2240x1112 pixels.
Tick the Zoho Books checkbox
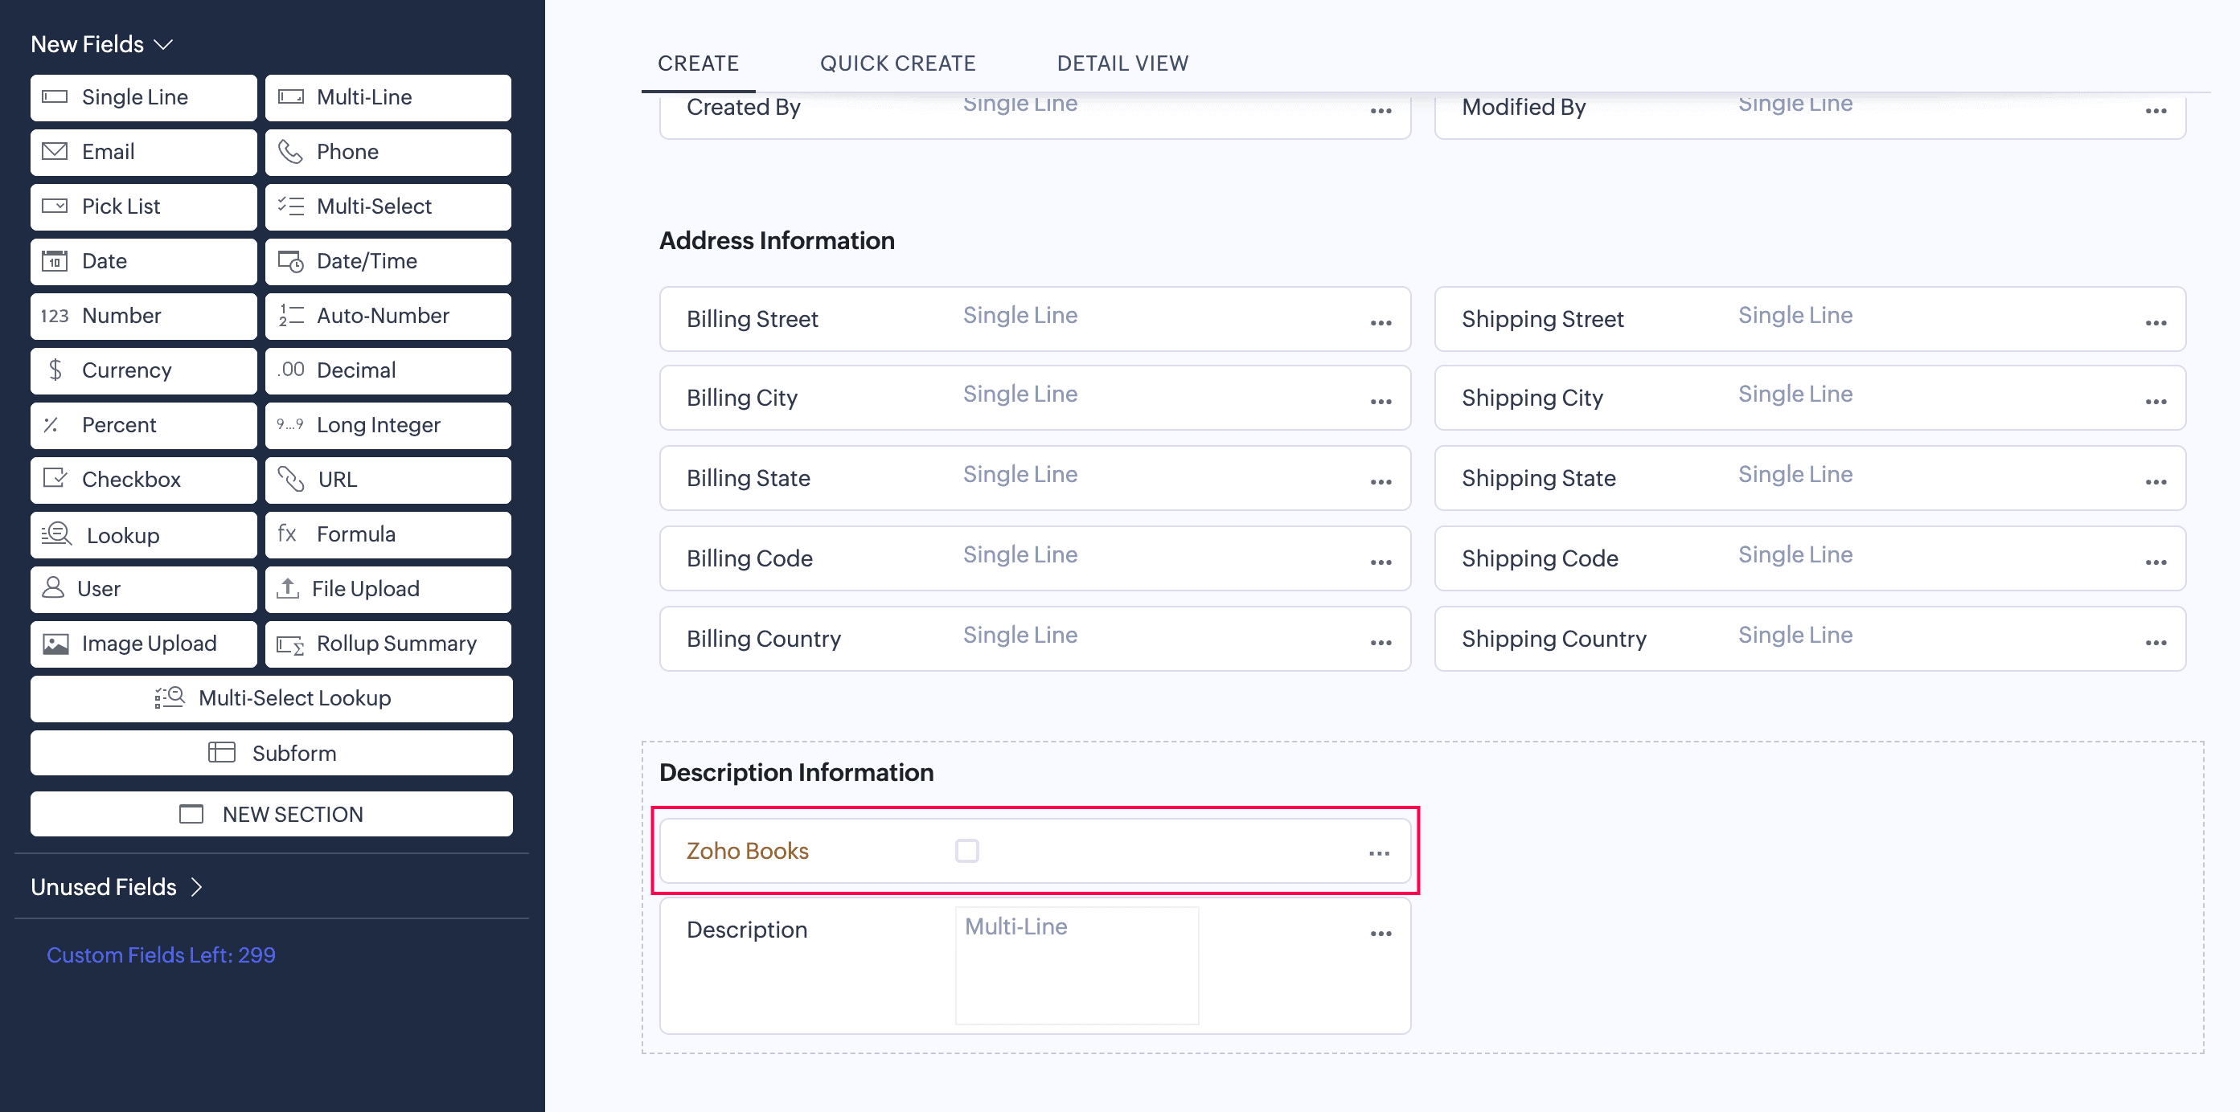pyautogui.click(x=966, y=851)
